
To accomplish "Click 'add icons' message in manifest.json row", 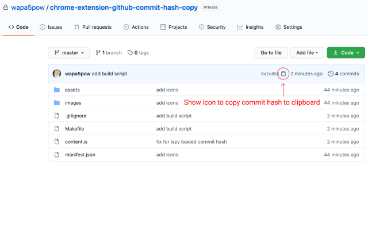I will click(167, 155).
